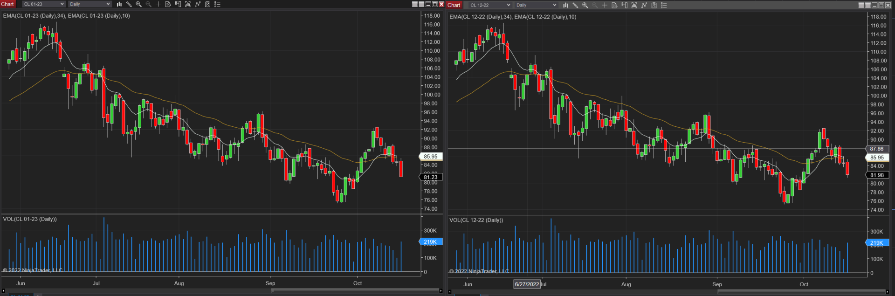Click zoom out magnifier on CL 01-23 chart
Viewport: 895px width, 296px height.
148,4
